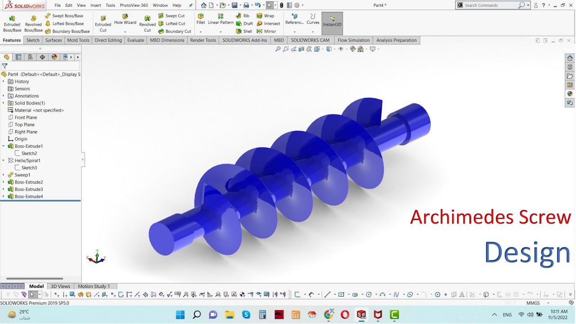576x324 pixels.
Task: Switch to Motion Study 1 tab
Action: pyautogui.click(x=94, y=286)
